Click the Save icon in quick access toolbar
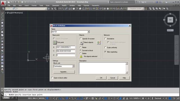 15,2
